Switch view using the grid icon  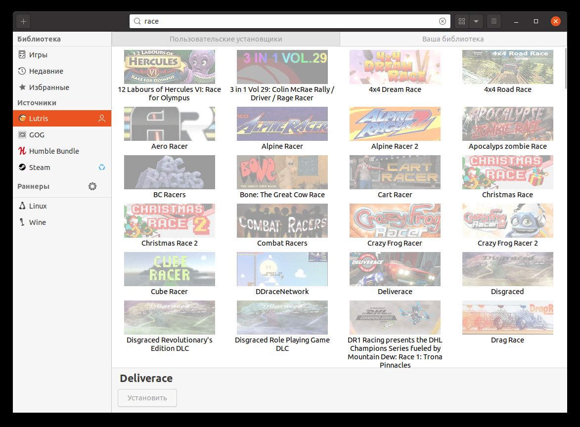(x=462, y=21)
